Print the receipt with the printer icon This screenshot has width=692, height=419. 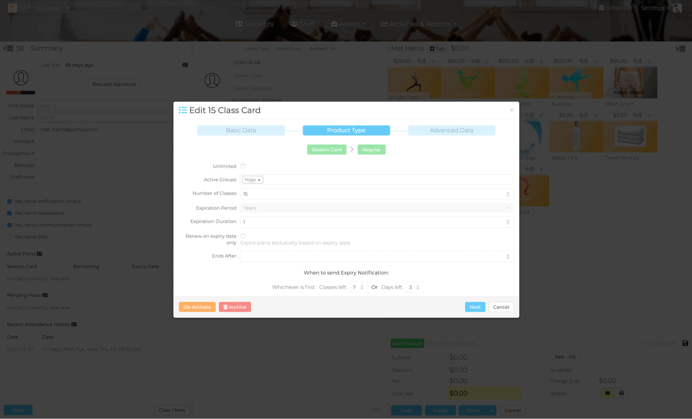click(x=621, y=393)
